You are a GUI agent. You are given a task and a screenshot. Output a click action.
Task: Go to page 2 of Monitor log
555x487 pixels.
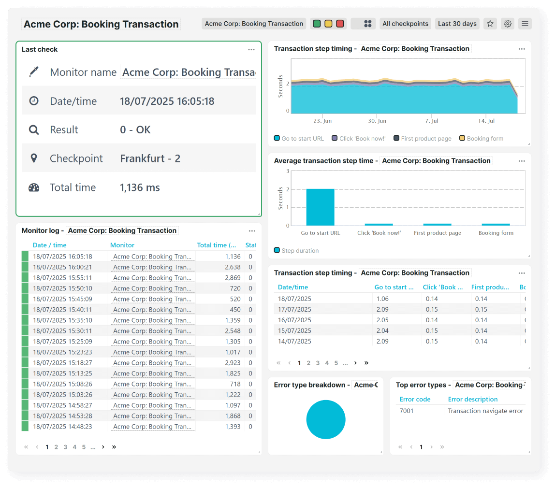pyautogui.click(x=56, y=447)
